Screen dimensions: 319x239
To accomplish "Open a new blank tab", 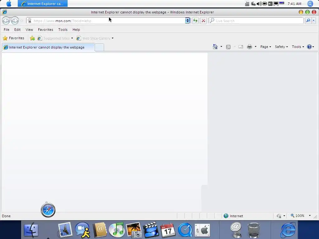I will coord(99,48).
